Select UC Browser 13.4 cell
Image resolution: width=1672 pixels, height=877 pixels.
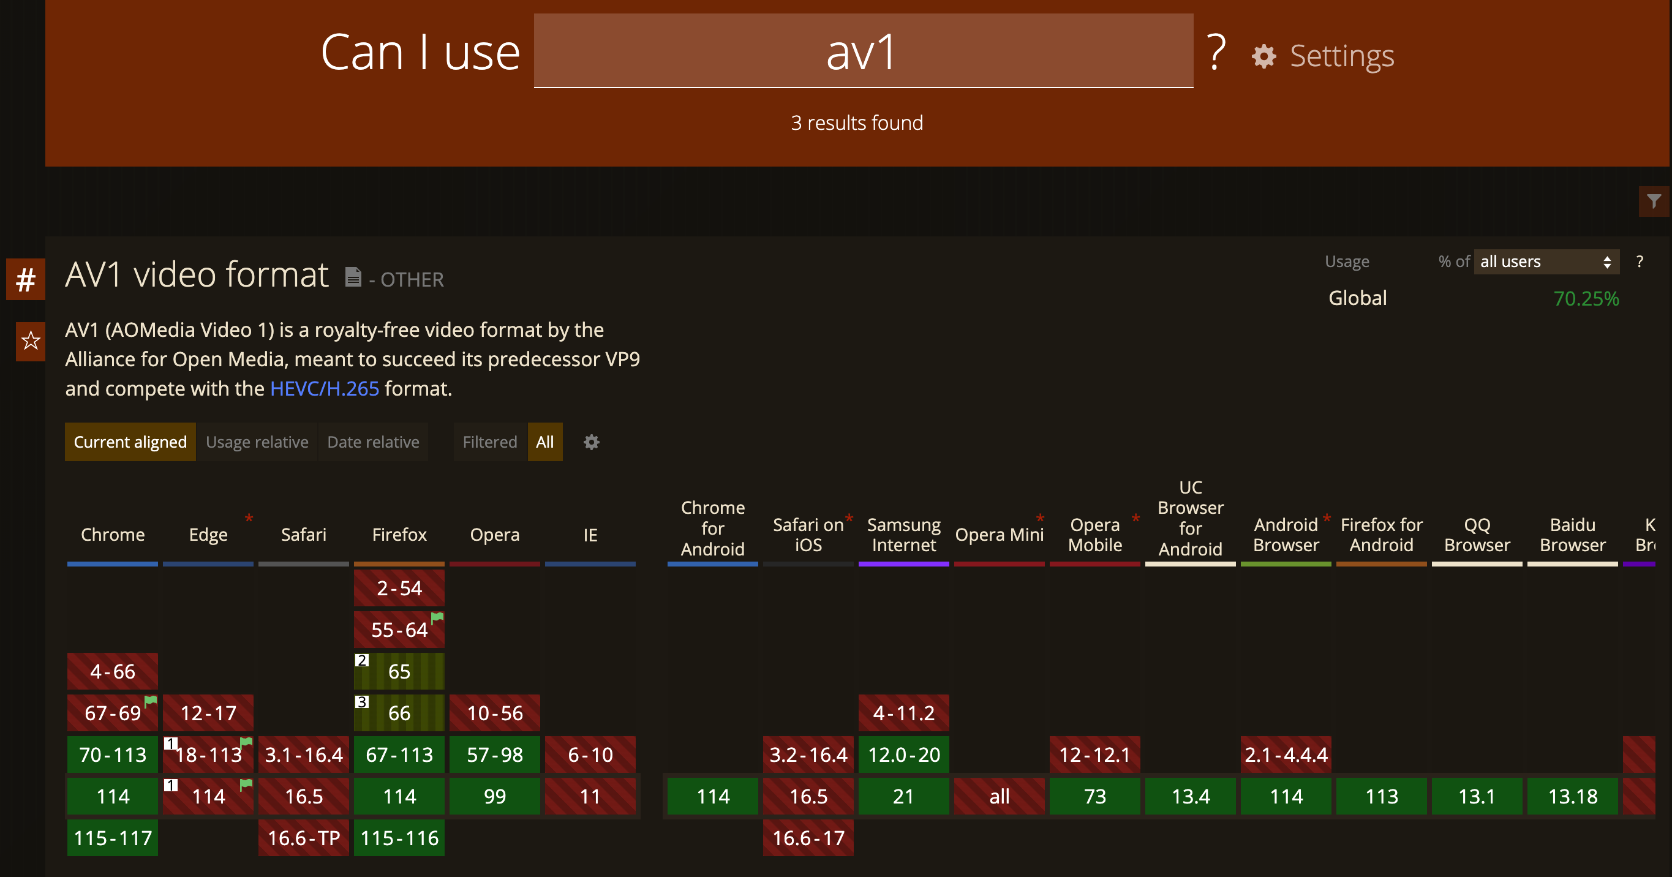pyautogui.click(x=1191, y=796)
